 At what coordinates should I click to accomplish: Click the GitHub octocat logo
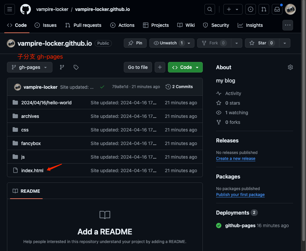point(26,9)
